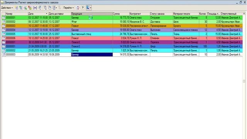Click the Enter based on icon
This screenshot has height=139, width=247.
(88, 8)
